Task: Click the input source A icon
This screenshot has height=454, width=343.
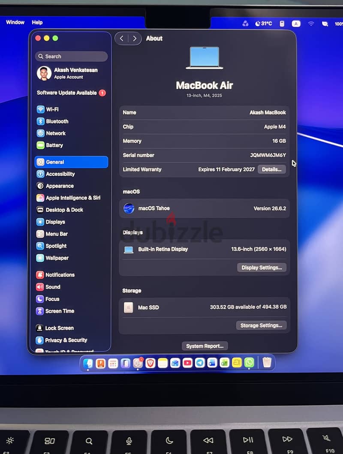Action: 296,24
